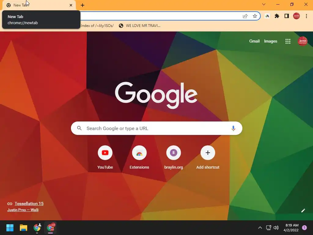Open the tab search chevron dropdown
Image resolution: width=313 pixels, height=235 pixels.
tap(264, 4)
